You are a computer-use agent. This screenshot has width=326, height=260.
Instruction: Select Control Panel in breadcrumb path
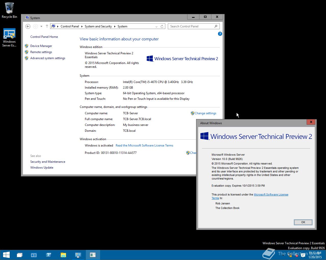tap(70, 26)
